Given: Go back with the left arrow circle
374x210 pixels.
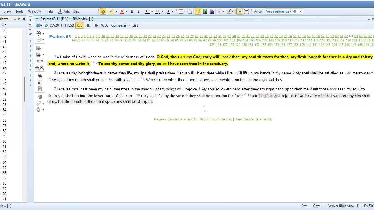Looking at the screenshot, I should coord(39,33).
